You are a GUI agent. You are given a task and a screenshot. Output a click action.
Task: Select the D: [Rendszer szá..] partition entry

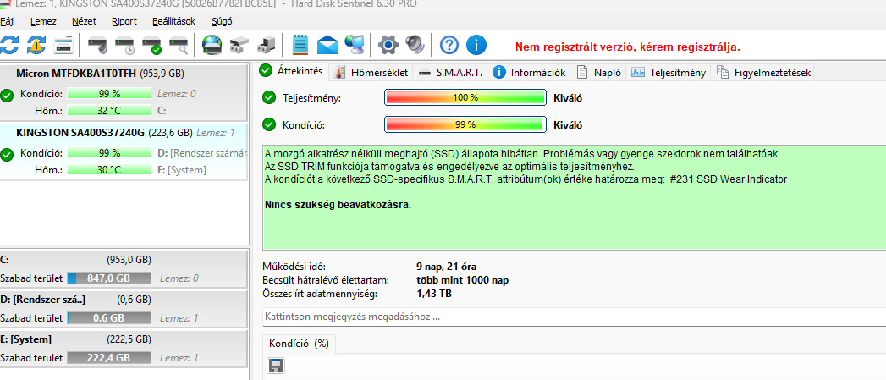coord(124,309)
